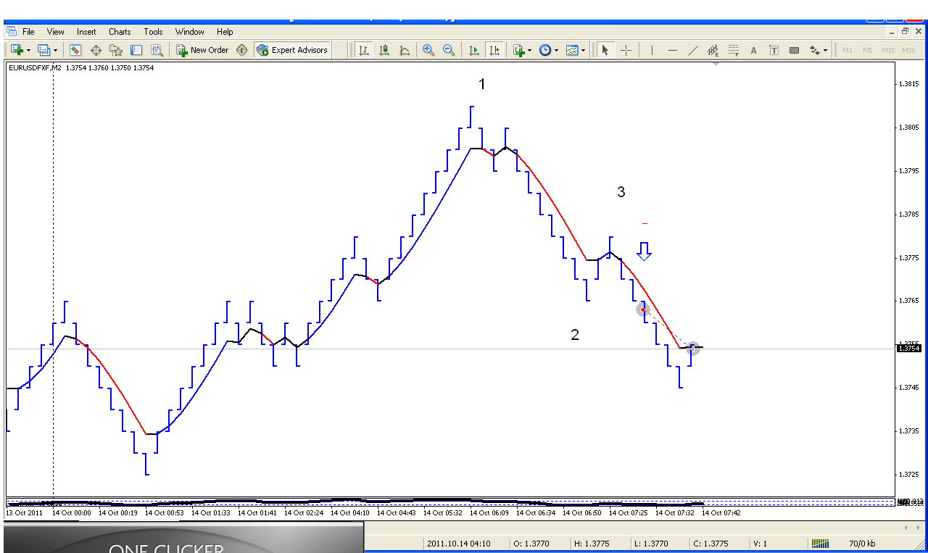Expand the Templates dropdown arrow
The image size is (928, 553).
pyautogui.click(x=583, y=51)
